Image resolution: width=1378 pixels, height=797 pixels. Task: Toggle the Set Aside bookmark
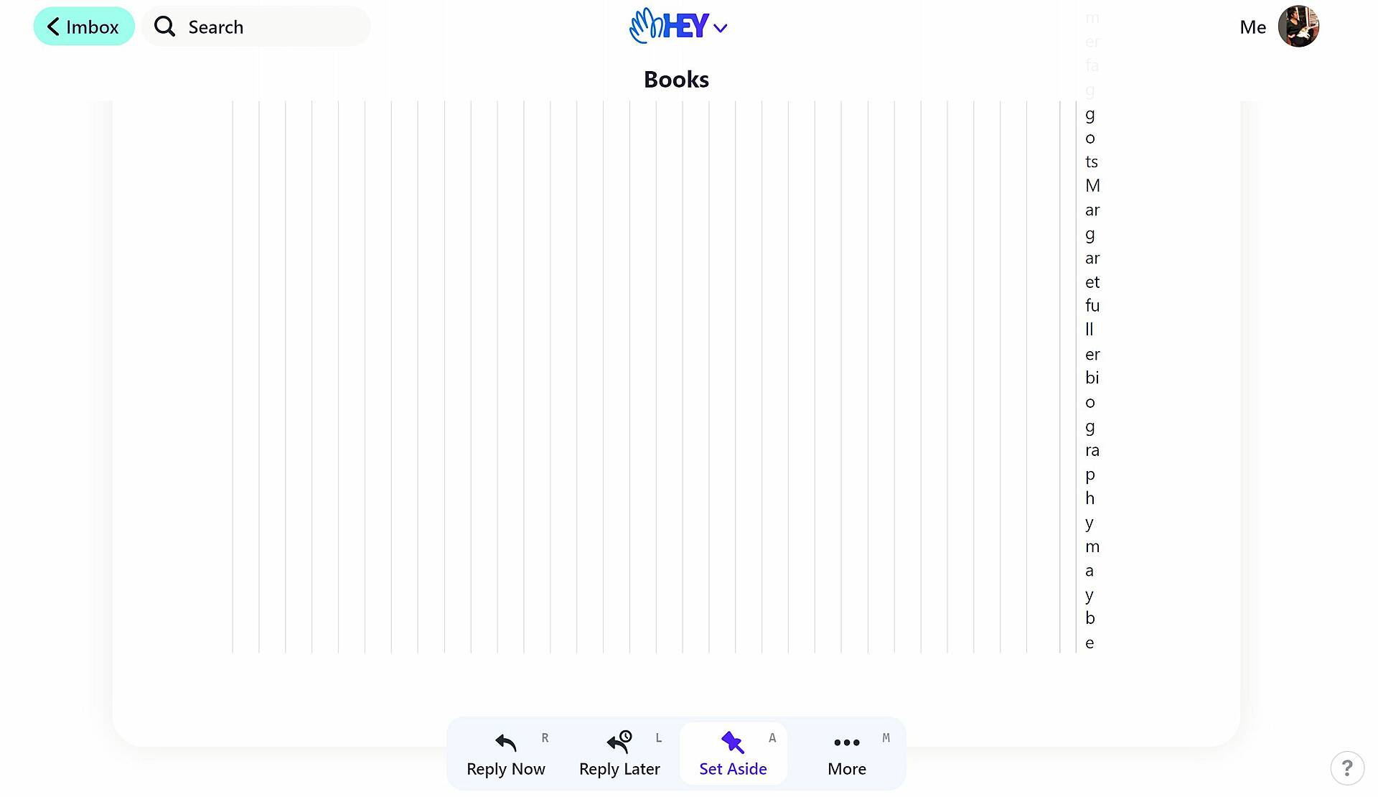click(x=733, y=755)
